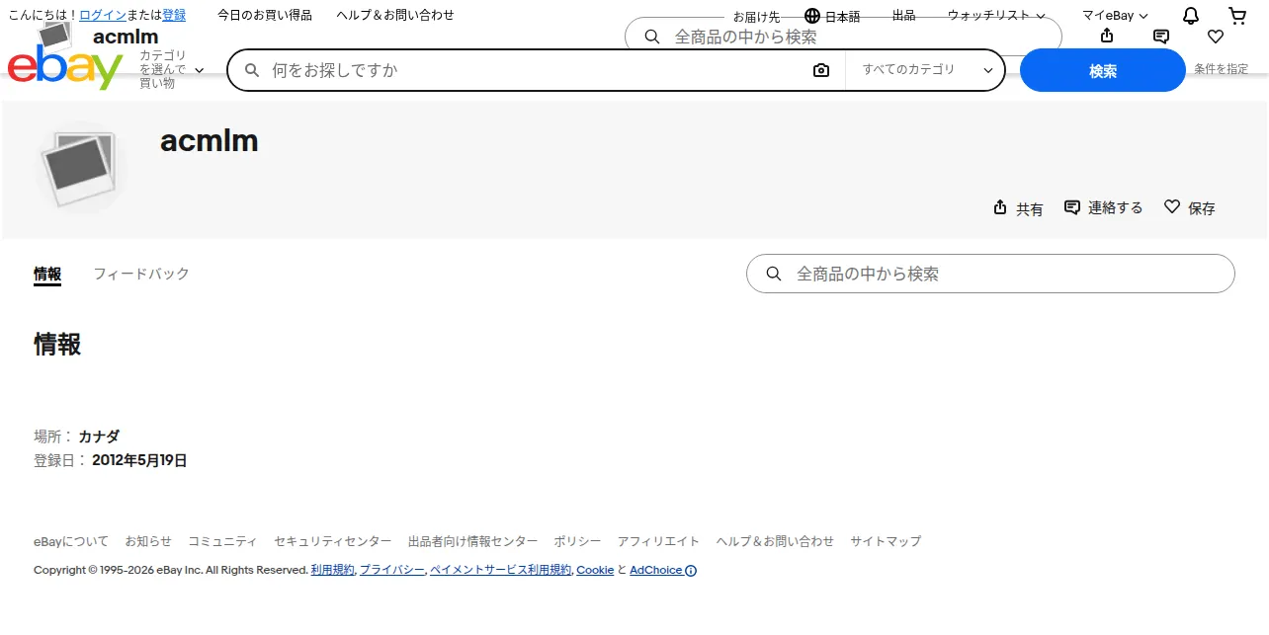Open footer ヘルプ＆お問い合わせ link

[776, 541]
